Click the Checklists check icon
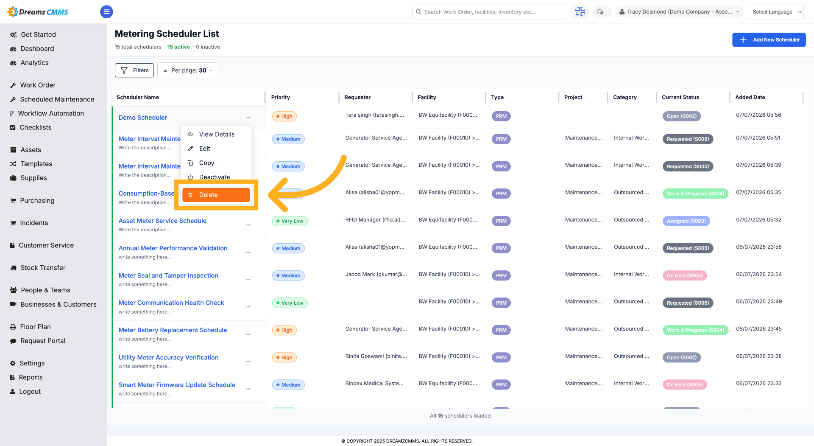 (13, 128)
